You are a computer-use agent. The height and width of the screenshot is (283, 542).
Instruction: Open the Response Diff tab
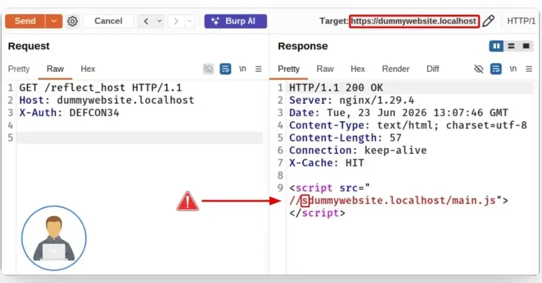tap(433, 69)
